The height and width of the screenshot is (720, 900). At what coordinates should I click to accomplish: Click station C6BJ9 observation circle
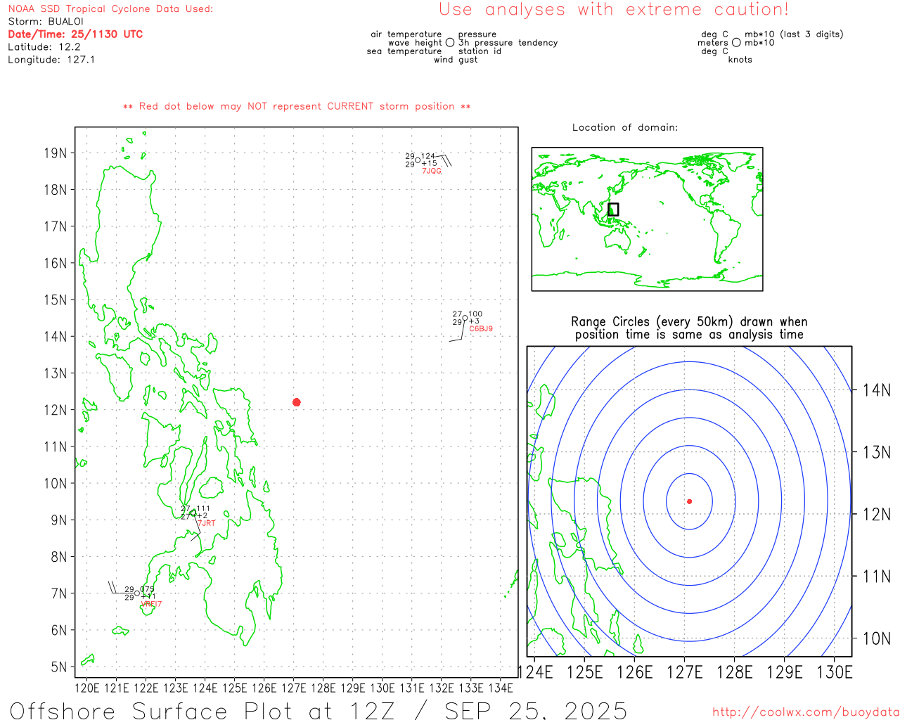[x=465, y=319]
